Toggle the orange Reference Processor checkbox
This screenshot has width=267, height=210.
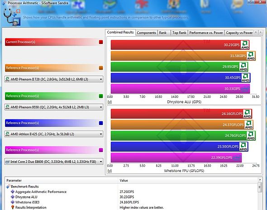(x=101, y=68)
